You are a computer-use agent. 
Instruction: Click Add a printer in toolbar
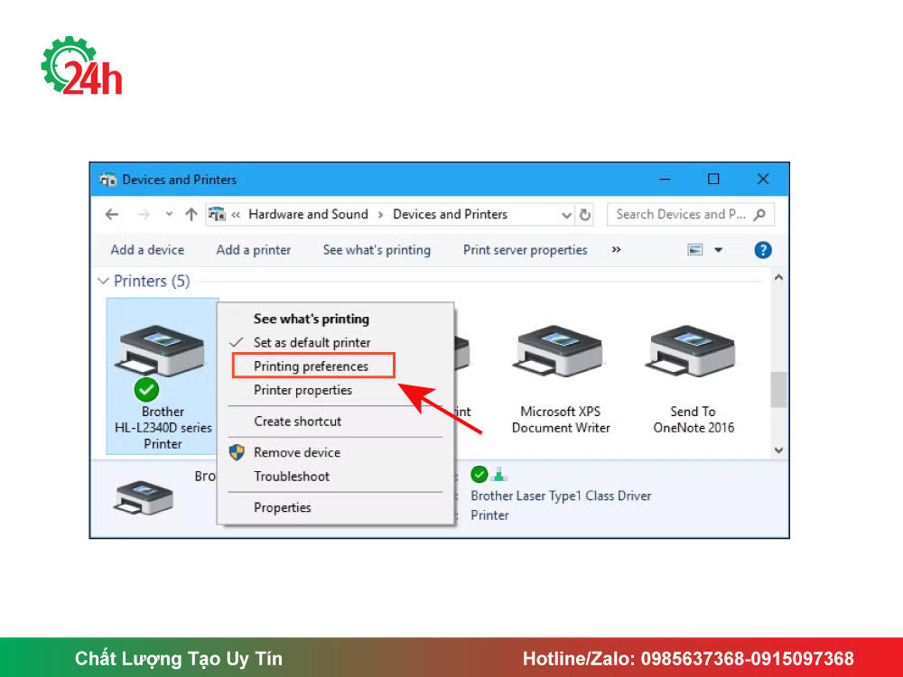point(254,250)
